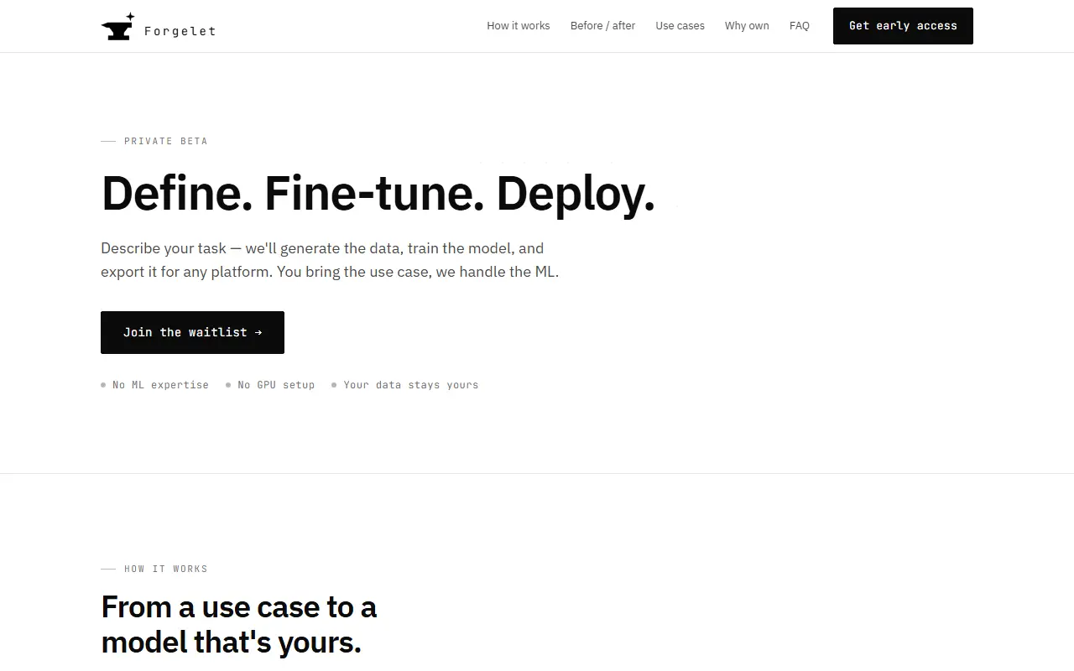
Task: Click the bullet dot before No ML expertise
Action: (103, 385)
